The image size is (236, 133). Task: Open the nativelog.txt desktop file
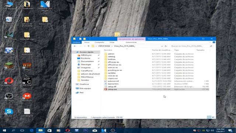click(x=27, y=112)
